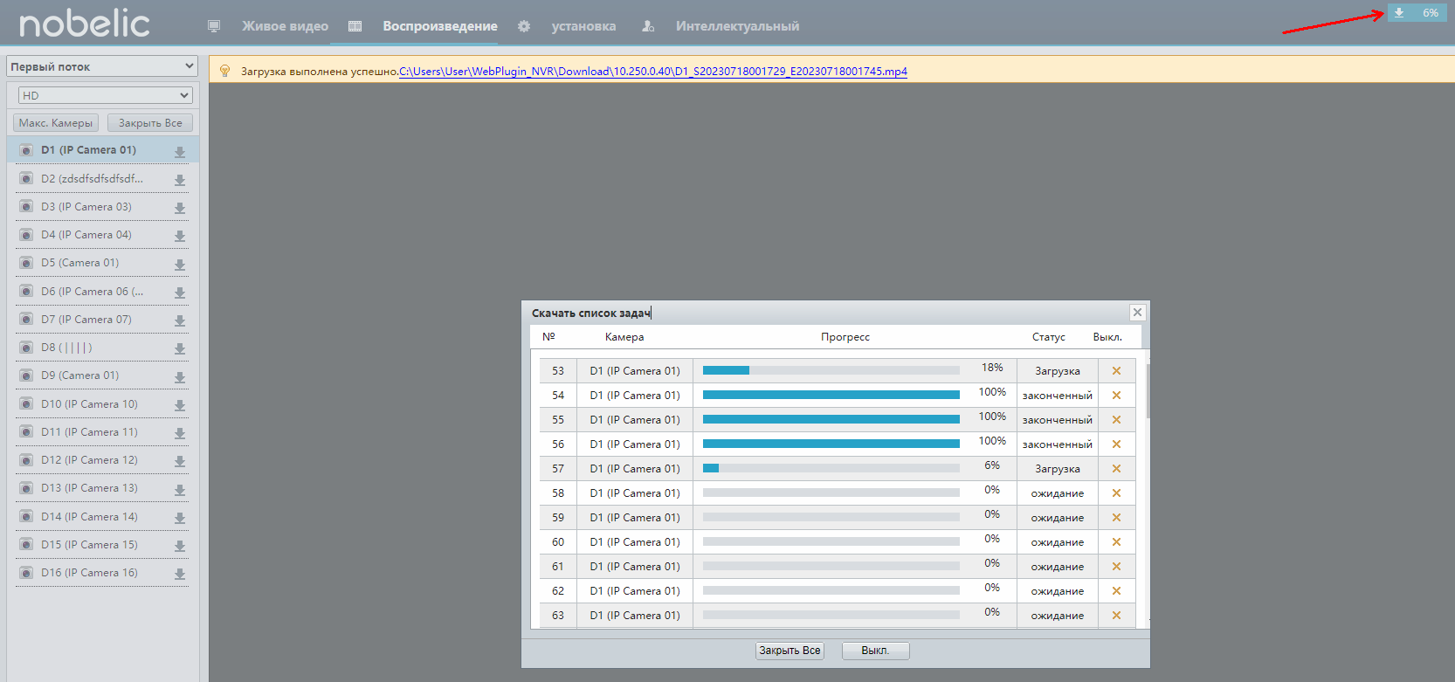Screen dimensions: 1455x682
Task: Open download progress indicator showing 6%
Action: click(x=1417, y=13)
